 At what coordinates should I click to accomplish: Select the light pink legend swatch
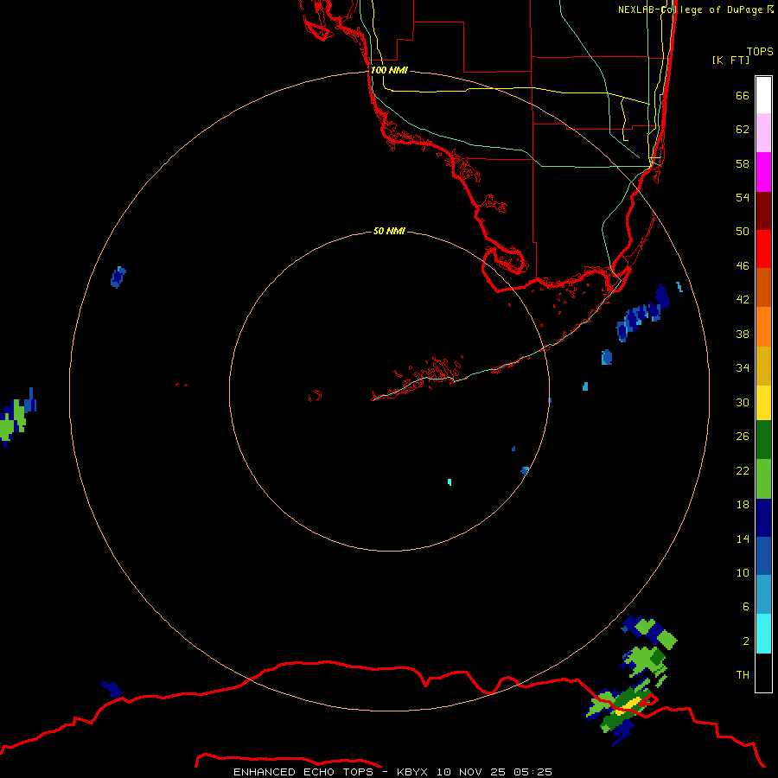click(x=763, y=133)
